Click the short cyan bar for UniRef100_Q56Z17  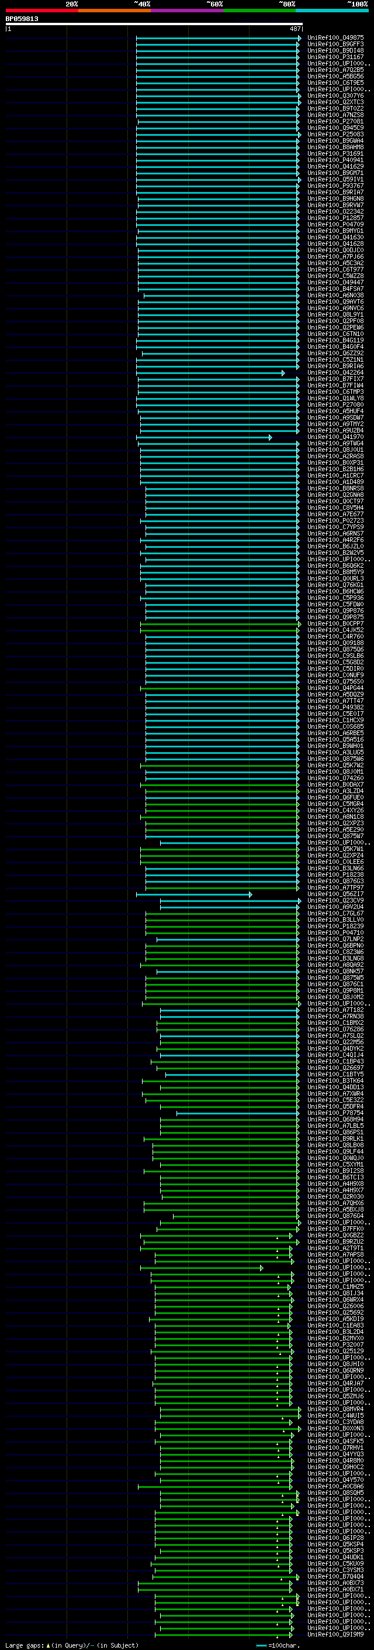click(193, 895)
